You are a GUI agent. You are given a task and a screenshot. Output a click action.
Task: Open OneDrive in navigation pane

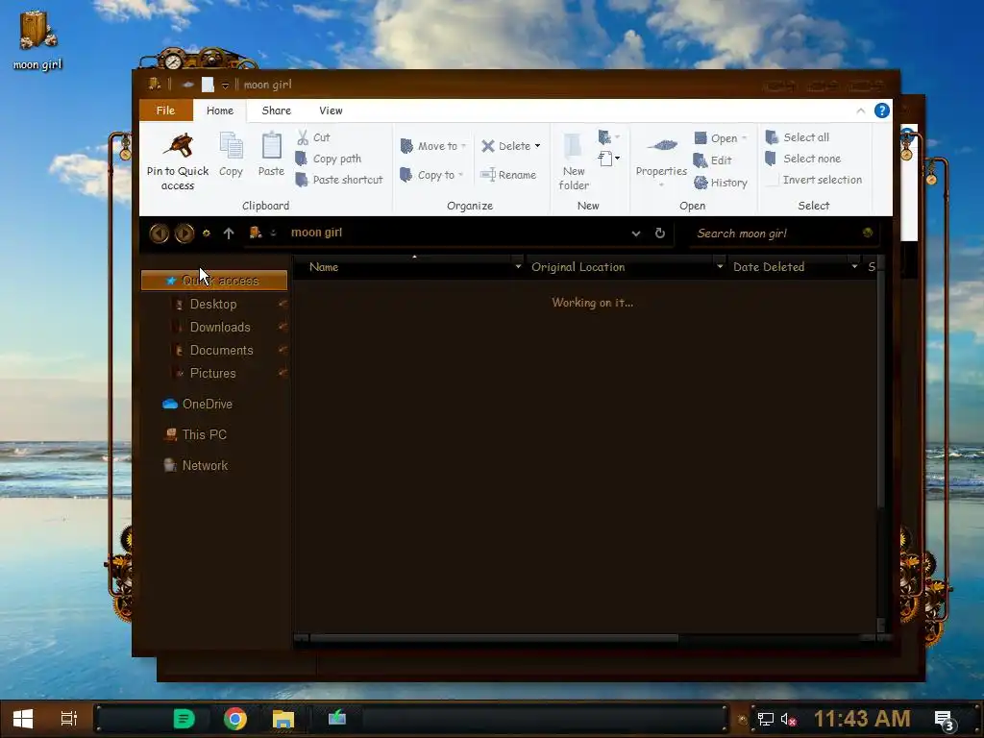198,405
